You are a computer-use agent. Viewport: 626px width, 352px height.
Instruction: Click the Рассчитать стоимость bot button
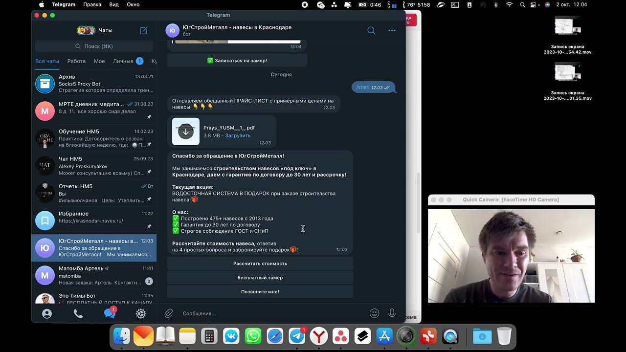coord(260,264)
